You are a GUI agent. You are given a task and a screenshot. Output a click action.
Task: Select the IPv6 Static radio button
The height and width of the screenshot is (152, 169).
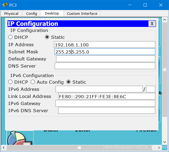click(x=68, y=82)
